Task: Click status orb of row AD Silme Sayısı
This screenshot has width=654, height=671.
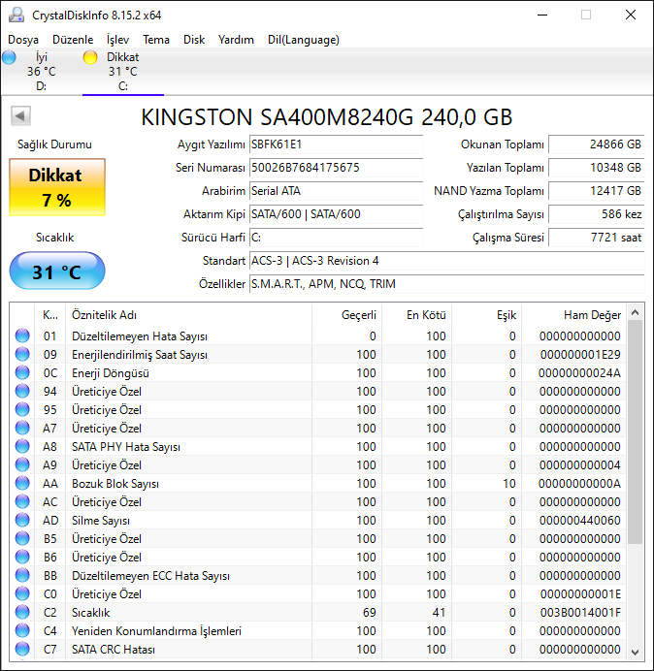Action: (x=22, y=520)
